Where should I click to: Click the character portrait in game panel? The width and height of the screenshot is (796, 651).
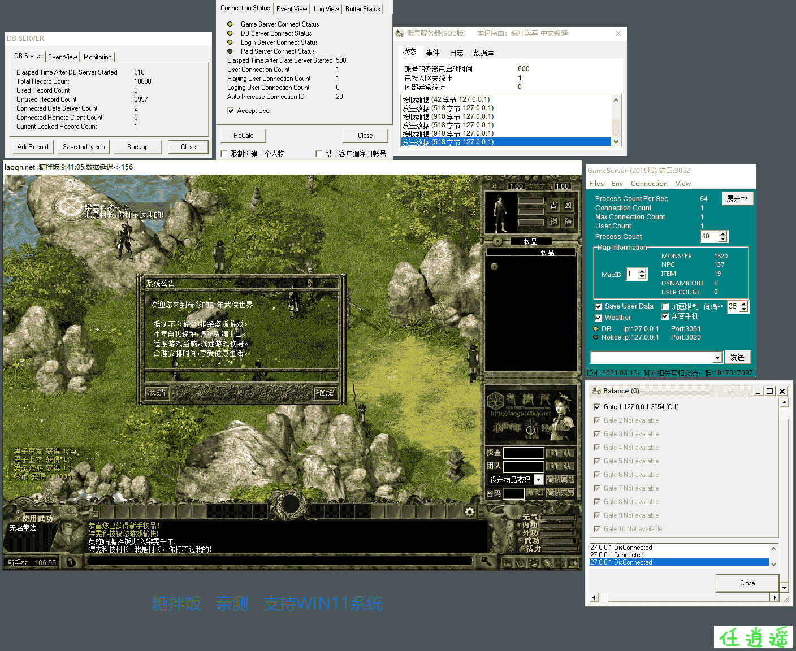pos(501,213)
